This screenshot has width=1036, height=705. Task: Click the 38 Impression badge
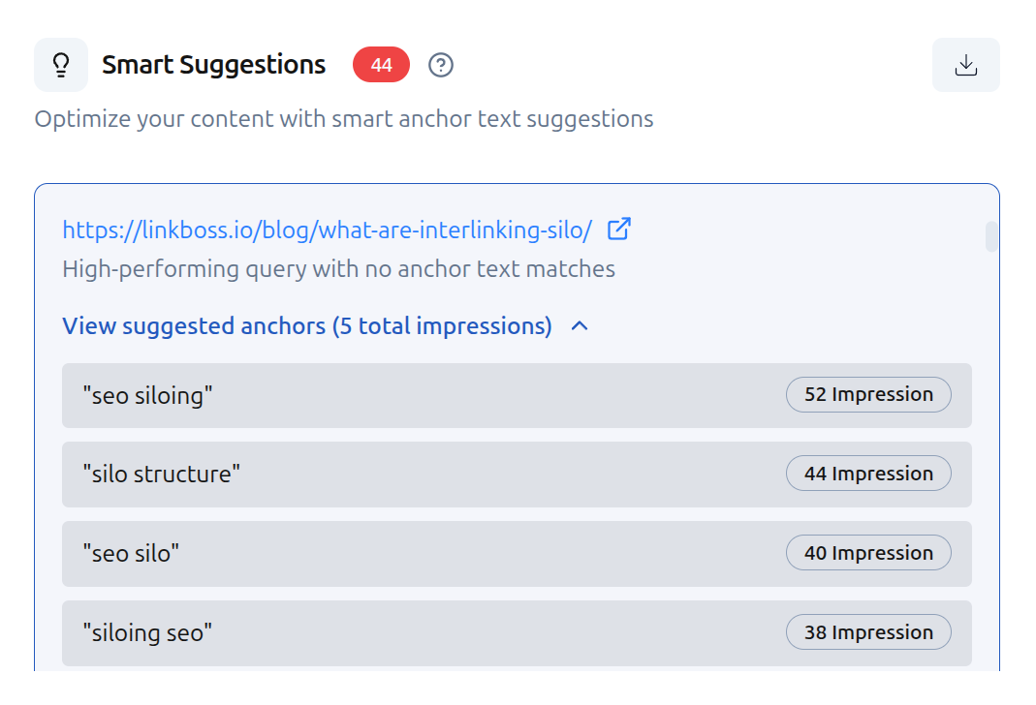[x=868, y=632]
